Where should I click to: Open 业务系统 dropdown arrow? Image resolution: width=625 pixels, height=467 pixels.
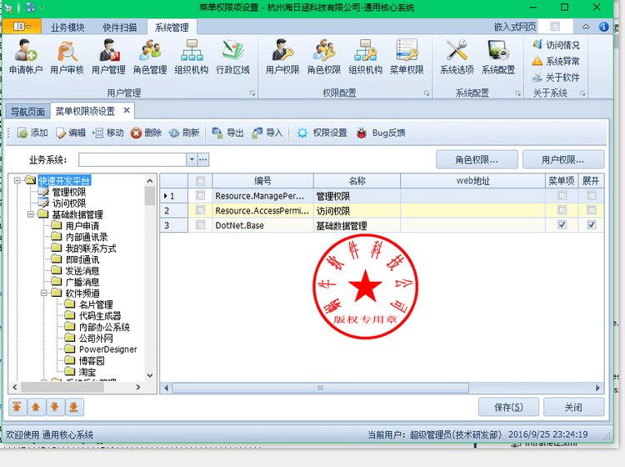[x=192, y=159]
